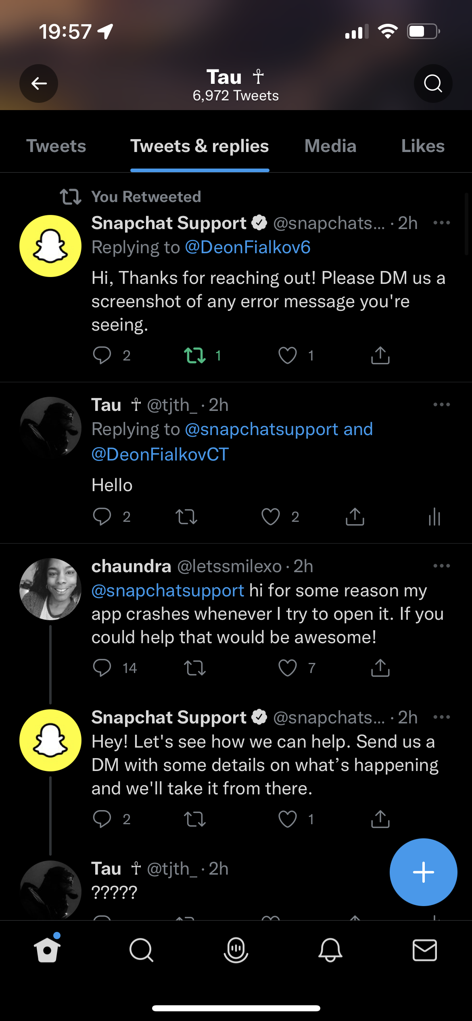Open more options on Tau's Hello tweet
472x1021 pixels.
pyautogui.click(x=441, y=404)
